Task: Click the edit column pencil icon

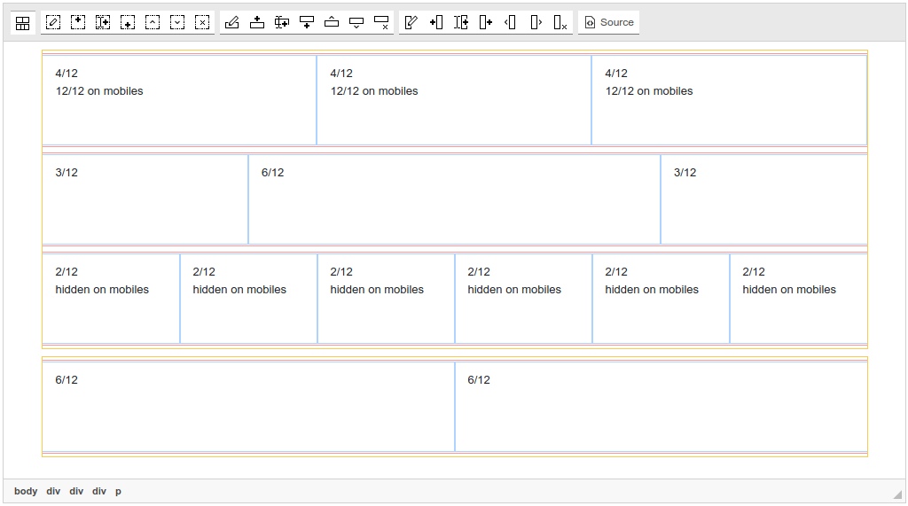Action: (x=411, y=23)
